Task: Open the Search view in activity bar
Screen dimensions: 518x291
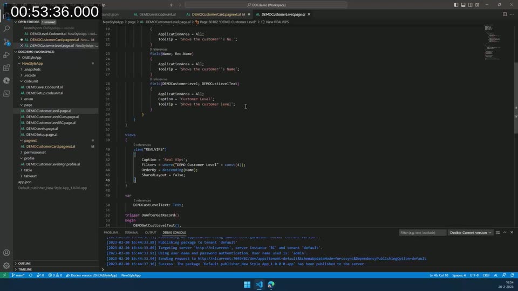Action: click(6, 29)
